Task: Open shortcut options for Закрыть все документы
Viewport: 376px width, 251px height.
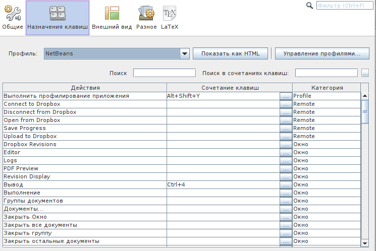Action: tap(286, 225)
